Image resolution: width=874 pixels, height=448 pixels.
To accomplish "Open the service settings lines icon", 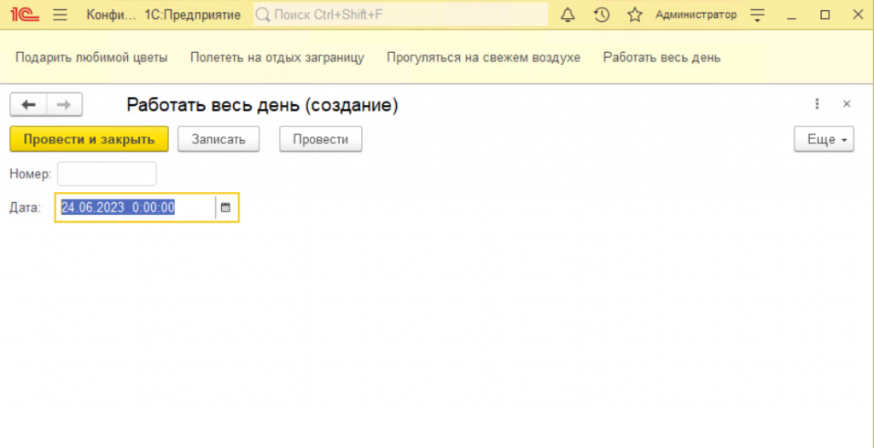I will click(756, 15).
